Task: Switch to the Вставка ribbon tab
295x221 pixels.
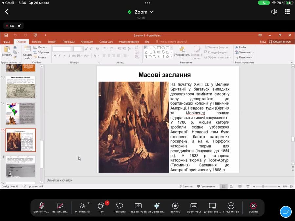Action: [x=37, y=42]
